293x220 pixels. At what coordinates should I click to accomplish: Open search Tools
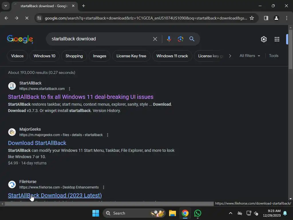tap(274, 56)
